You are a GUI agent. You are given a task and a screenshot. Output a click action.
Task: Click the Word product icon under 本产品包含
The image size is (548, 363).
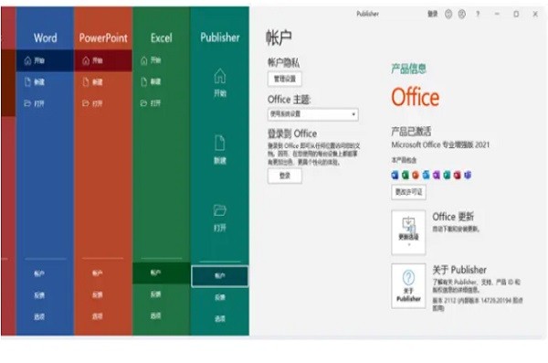coord(395,175)
